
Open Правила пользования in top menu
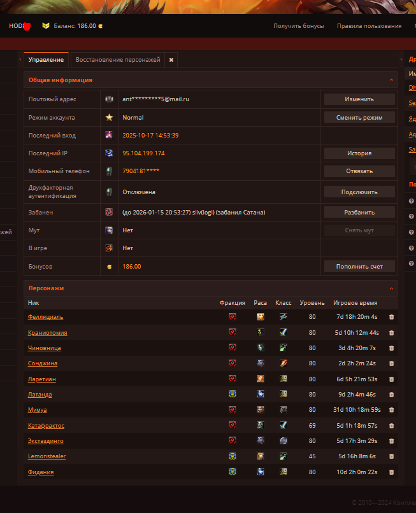pos(369,26)
